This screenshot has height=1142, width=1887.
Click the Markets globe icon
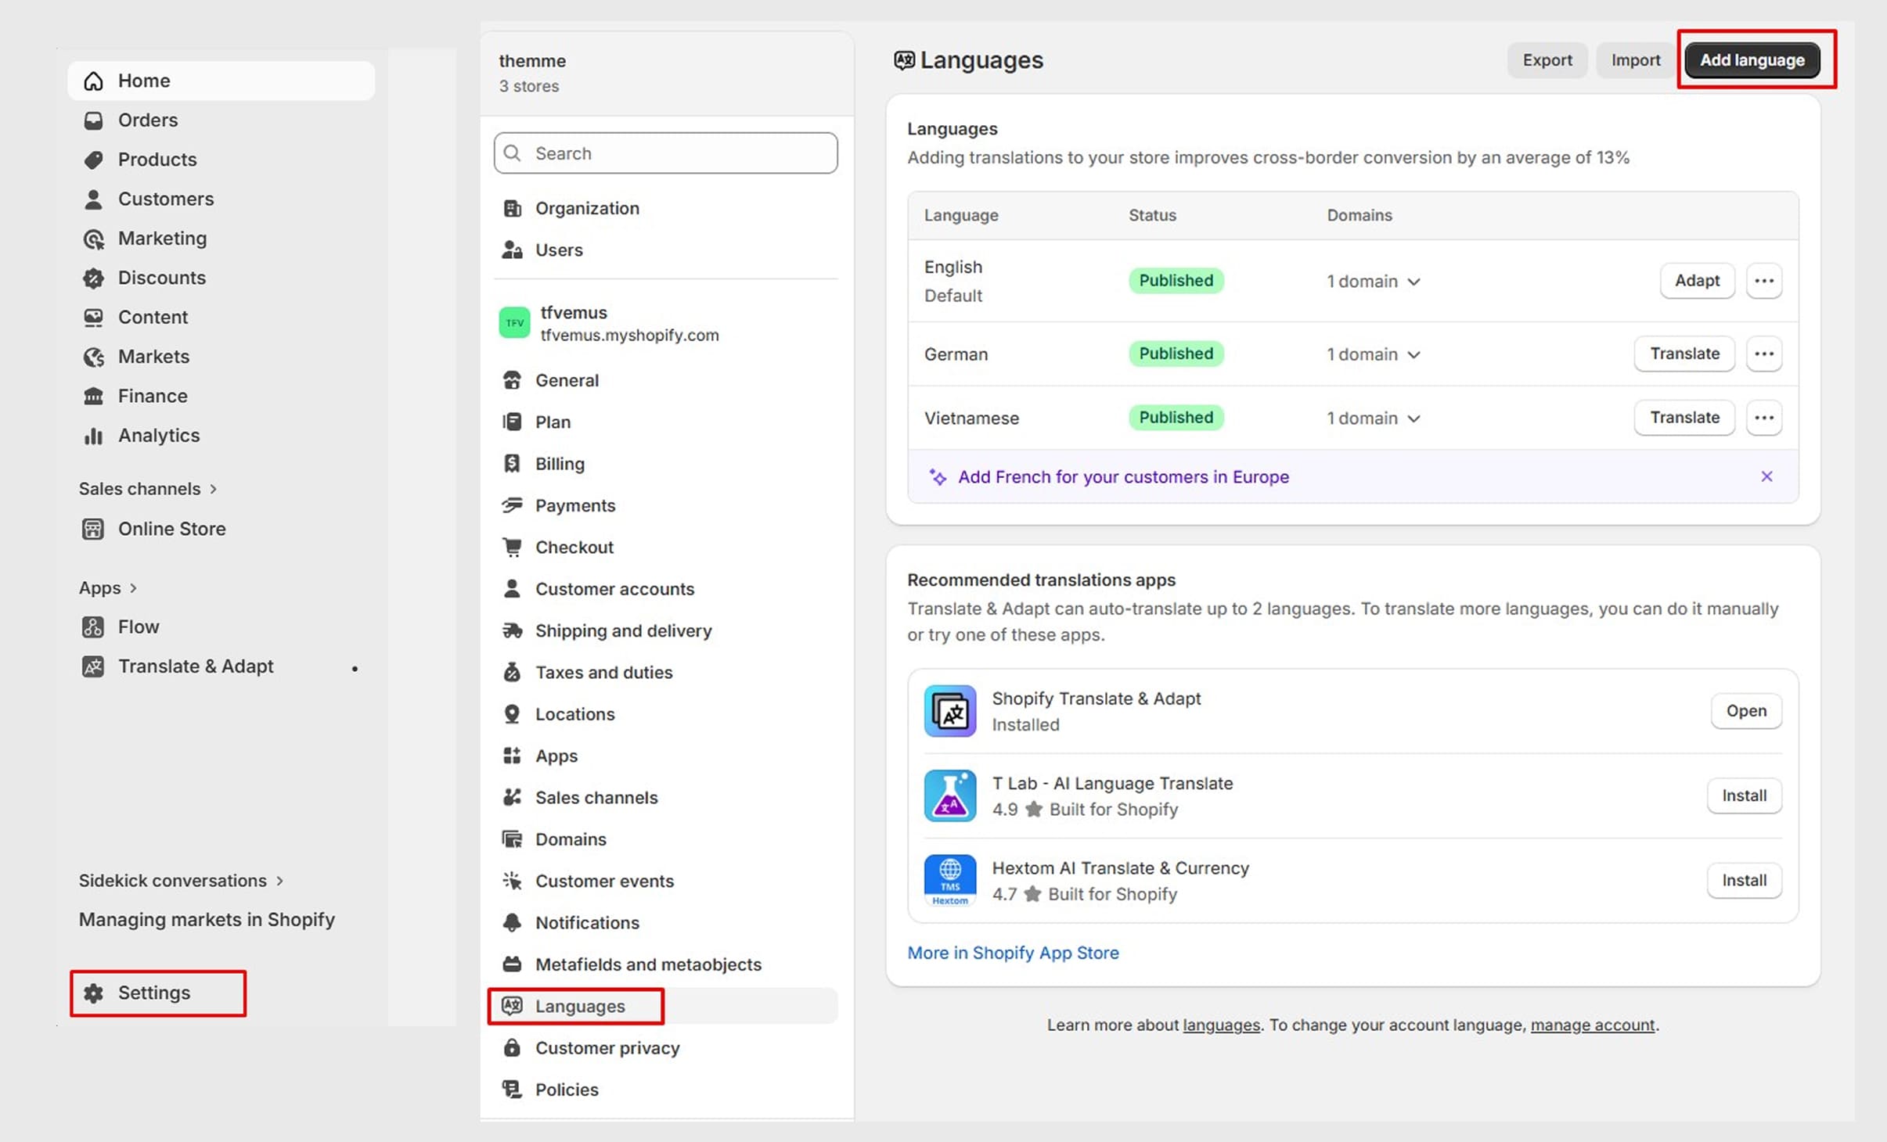pyautogui.click(x=93, y=357)
